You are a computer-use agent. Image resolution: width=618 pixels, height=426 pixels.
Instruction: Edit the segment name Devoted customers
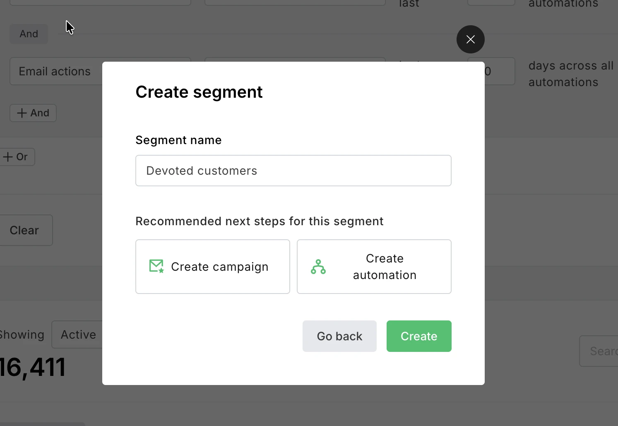pos(293,171)
